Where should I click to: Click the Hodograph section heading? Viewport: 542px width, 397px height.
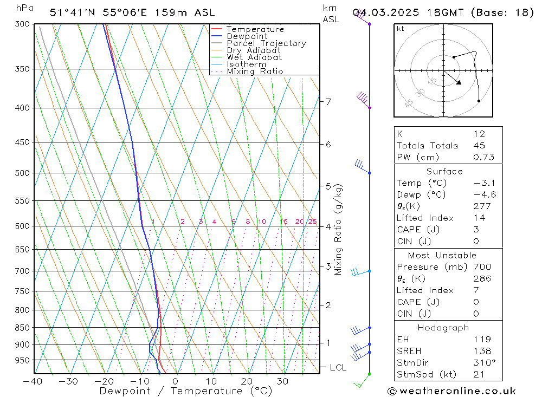(443, 328)
